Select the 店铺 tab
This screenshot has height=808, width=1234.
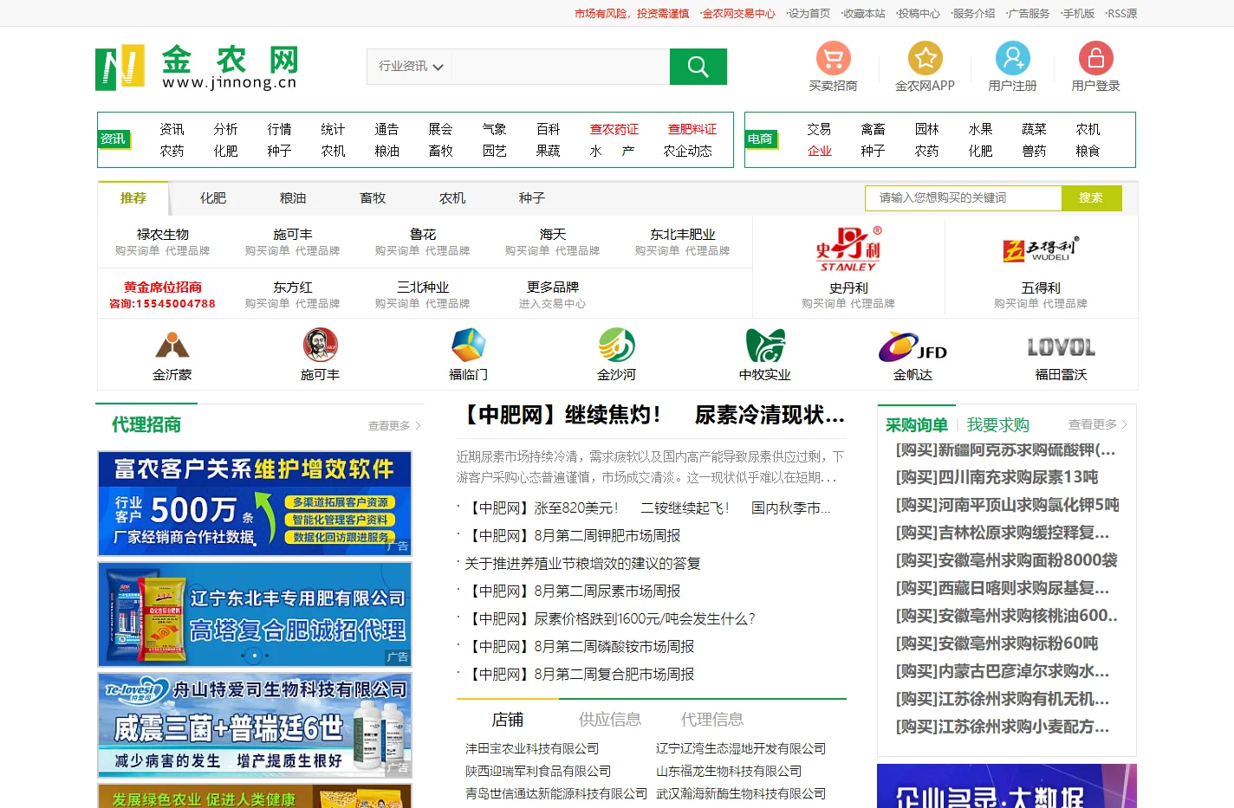point(508,720)
